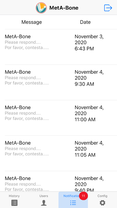
Task: Tap the red 11 notification badge
Action: tap(83, 196)
